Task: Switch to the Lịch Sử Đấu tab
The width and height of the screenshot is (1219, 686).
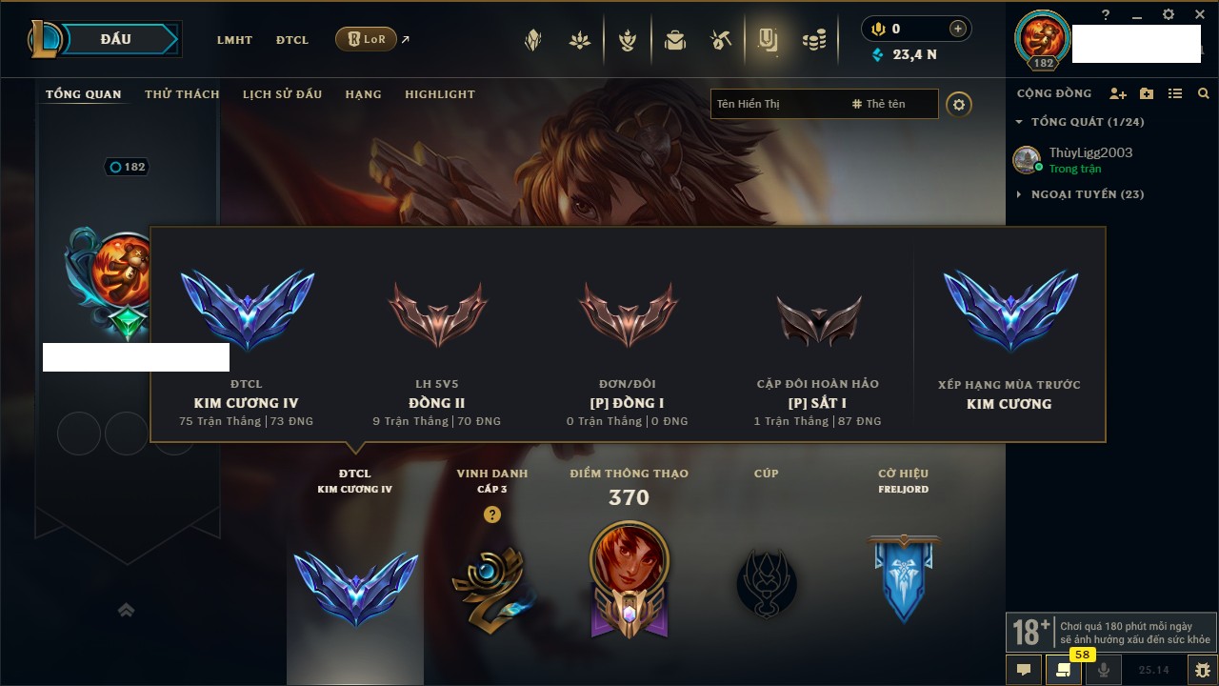Action: 282,94
